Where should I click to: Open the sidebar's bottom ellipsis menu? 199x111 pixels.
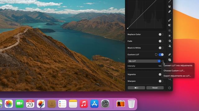tap(169, 88)
